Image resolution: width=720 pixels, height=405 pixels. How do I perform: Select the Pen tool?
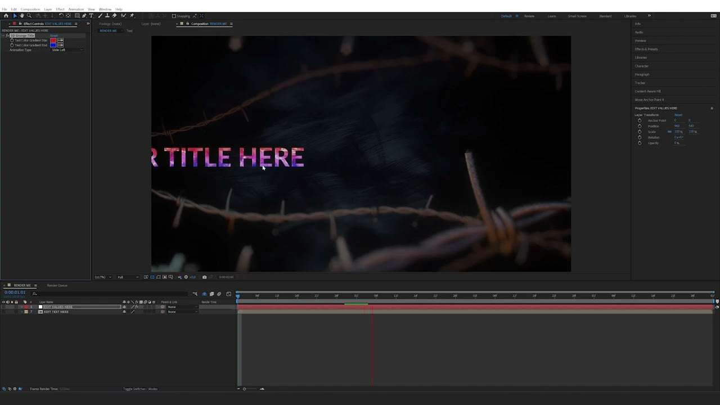pos(84,15)
